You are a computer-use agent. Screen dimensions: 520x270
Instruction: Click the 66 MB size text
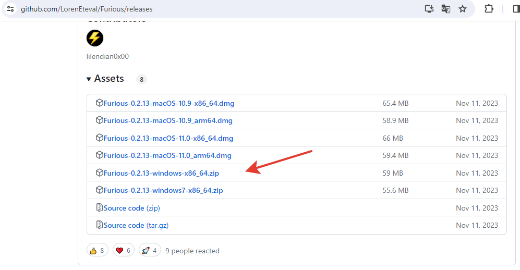[393, 138]
